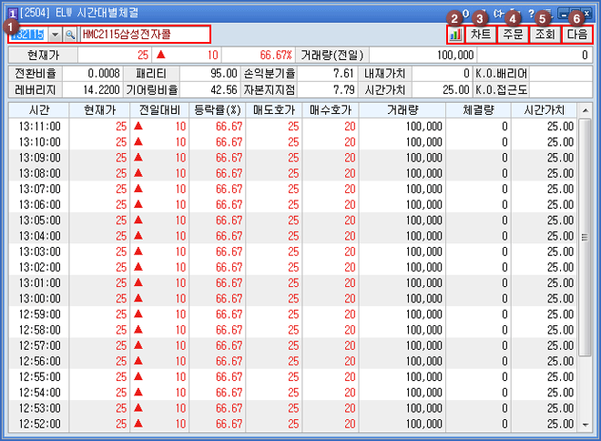This screenshot has width=601, height=441.
Task: Select the 등락률(%) column header
Action: (217, 109)
